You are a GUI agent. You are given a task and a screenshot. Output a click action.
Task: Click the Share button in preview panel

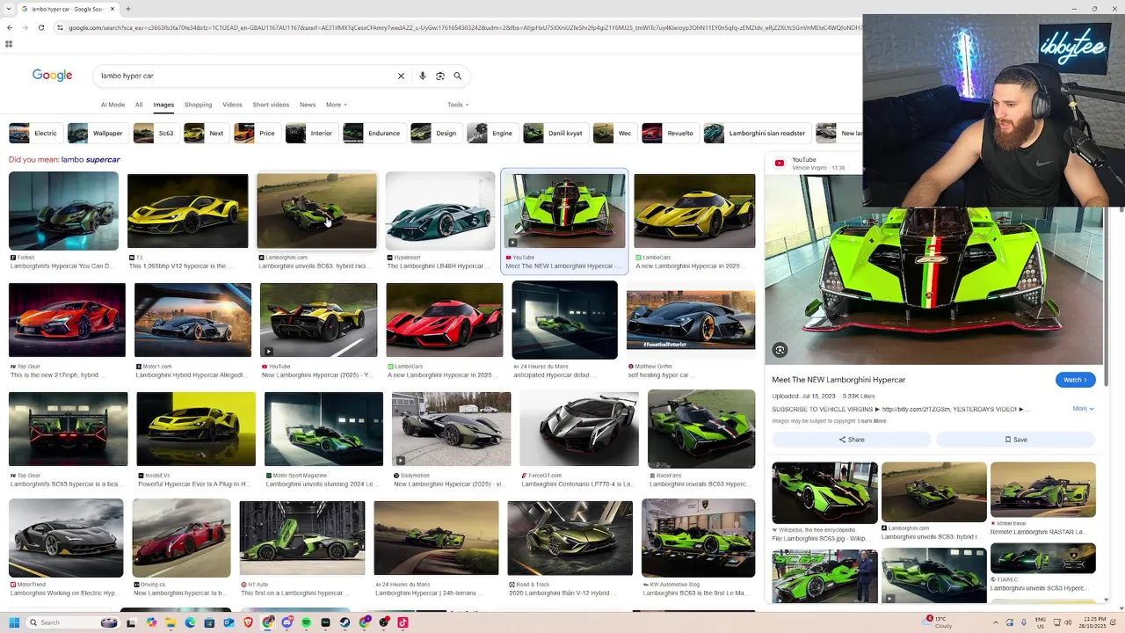point(851,440)
